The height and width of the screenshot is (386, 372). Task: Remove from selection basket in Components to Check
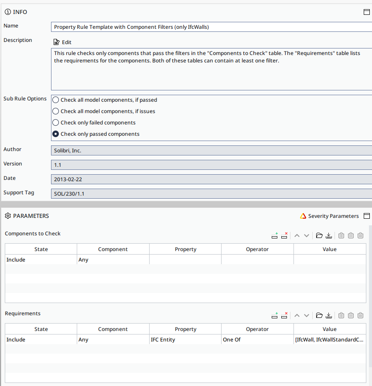click(351, 236)
